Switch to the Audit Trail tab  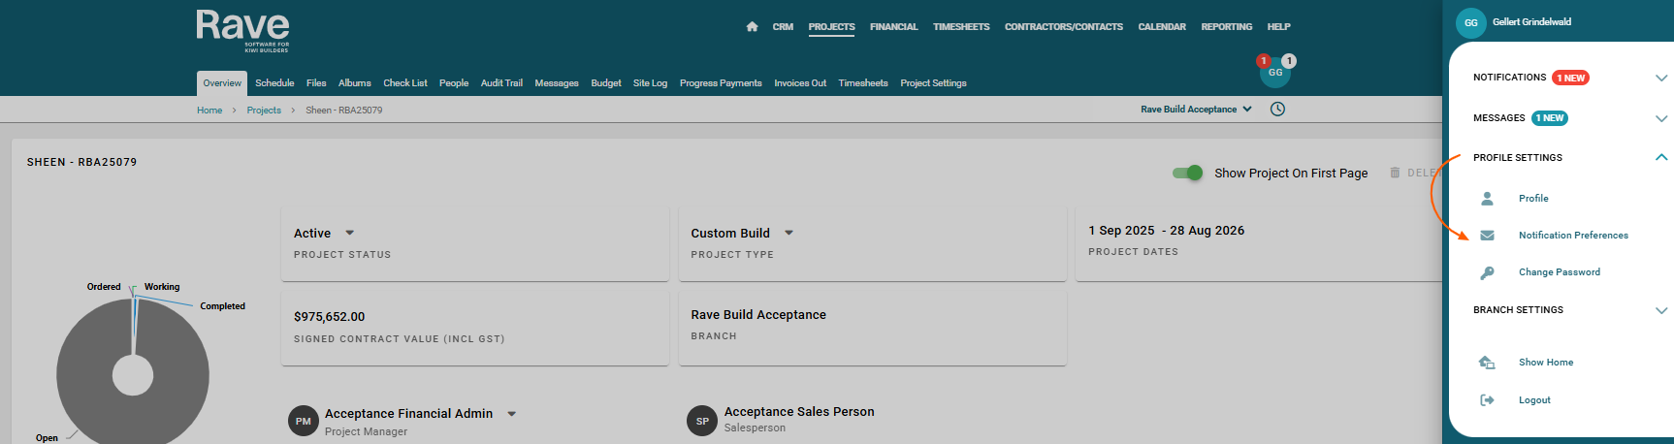[x=501, y=83]
